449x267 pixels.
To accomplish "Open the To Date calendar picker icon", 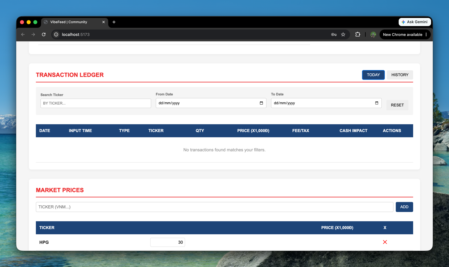I will click(376, 103).
